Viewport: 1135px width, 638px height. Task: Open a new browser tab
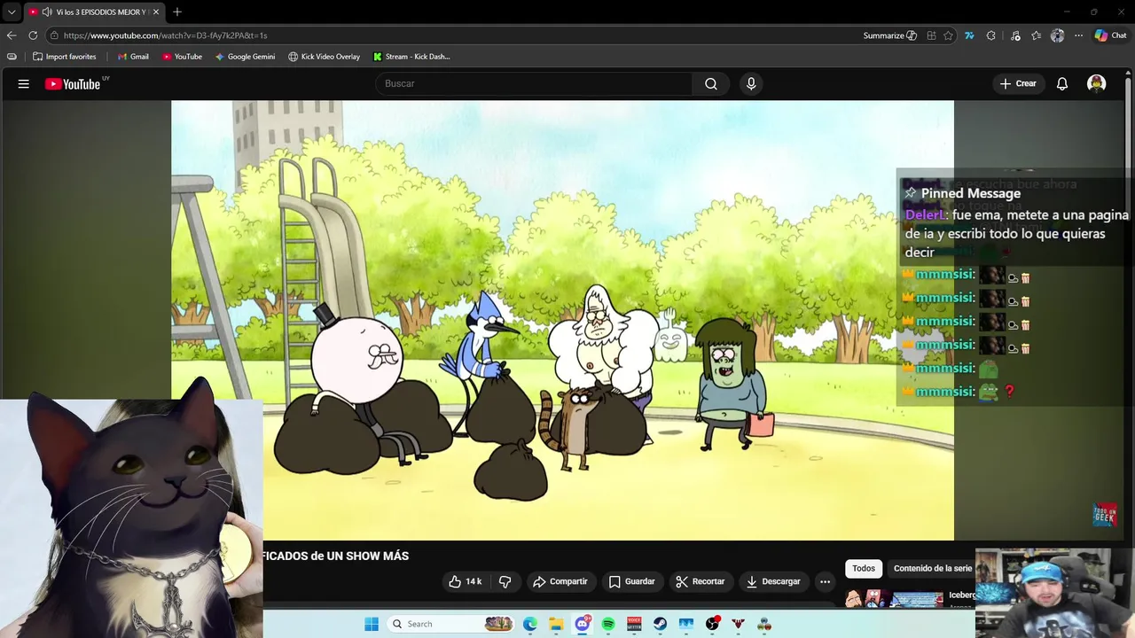pyautogui.click(x=177, y=12)
